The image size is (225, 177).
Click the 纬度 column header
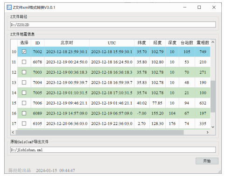click(142, 43)
